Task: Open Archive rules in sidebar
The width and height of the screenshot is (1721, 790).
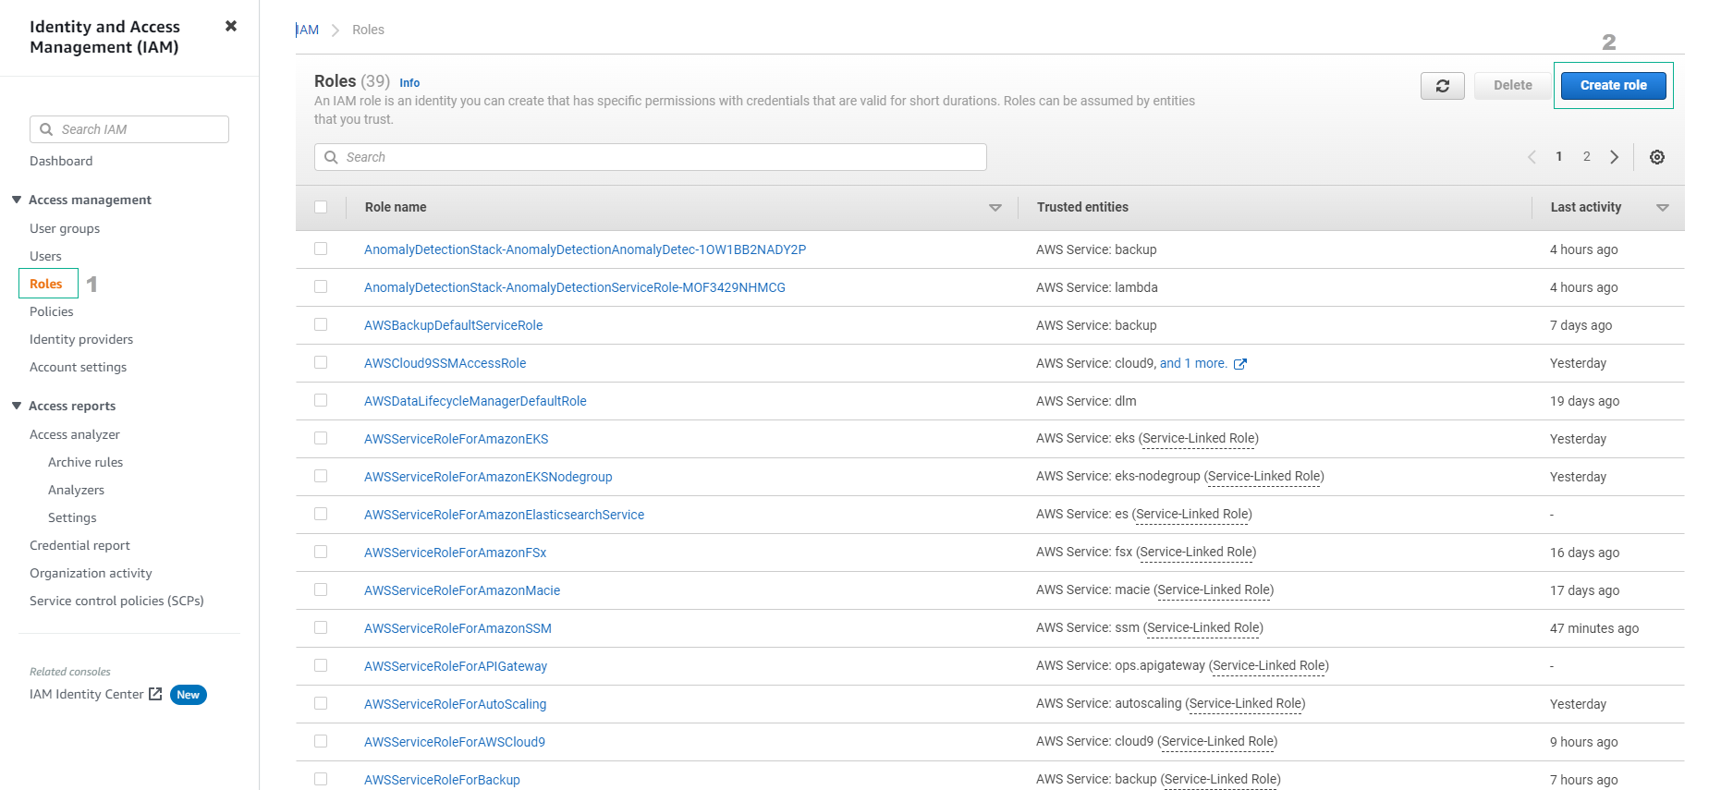Action: point(85,462)
